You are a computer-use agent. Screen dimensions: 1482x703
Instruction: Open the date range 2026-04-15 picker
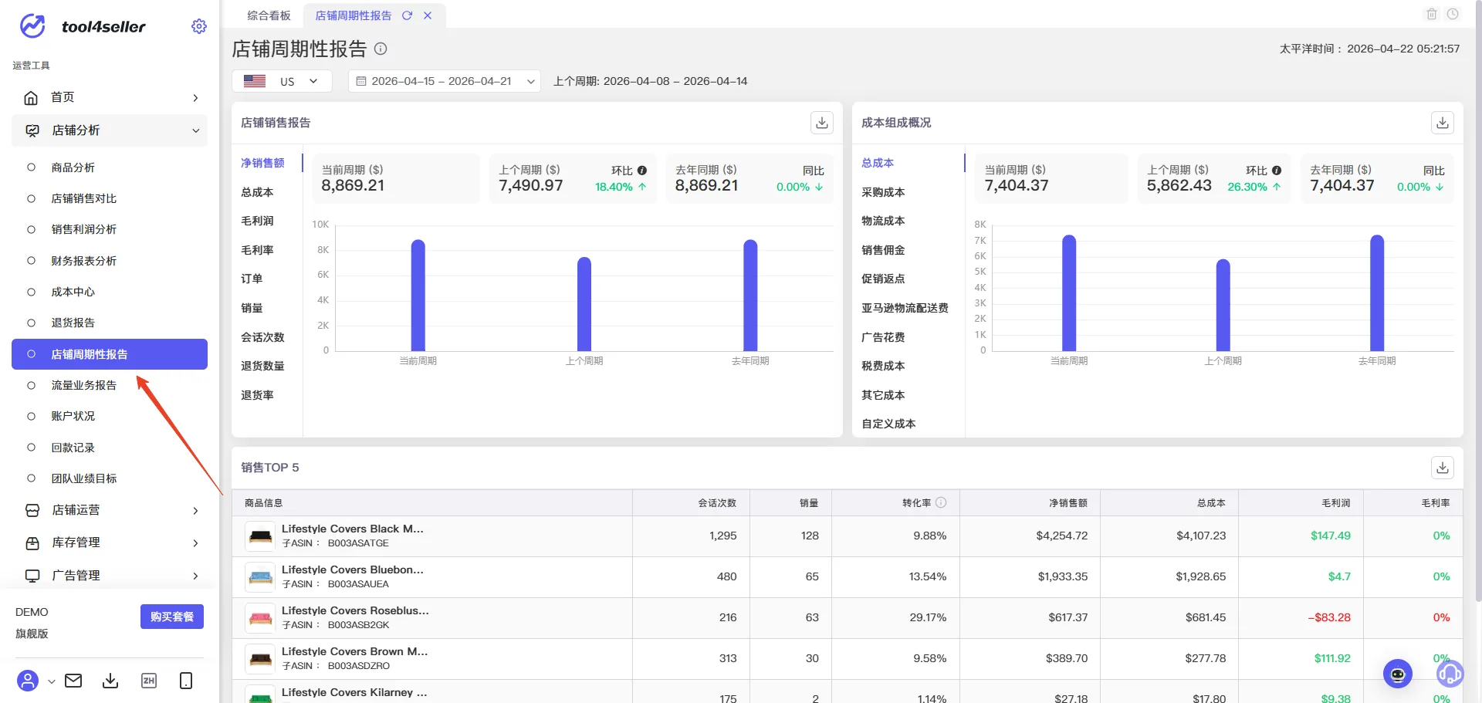click(x=445, y=81)
